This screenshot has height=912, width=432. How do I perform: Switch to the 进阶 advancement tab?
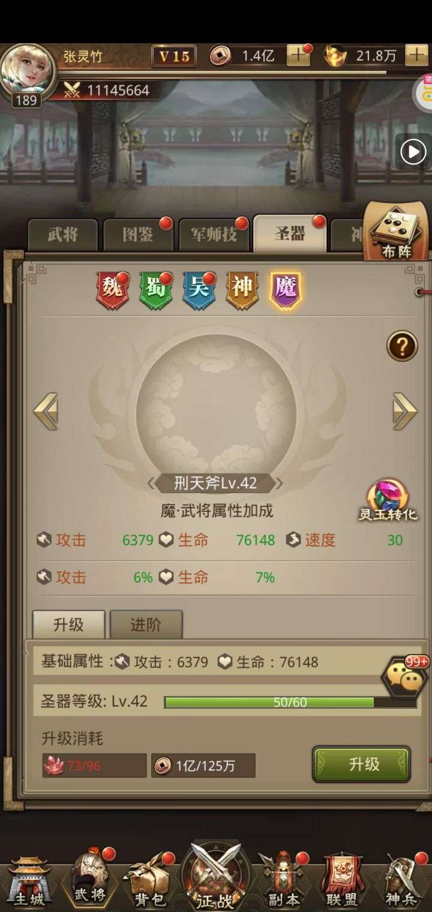[146, 625]
